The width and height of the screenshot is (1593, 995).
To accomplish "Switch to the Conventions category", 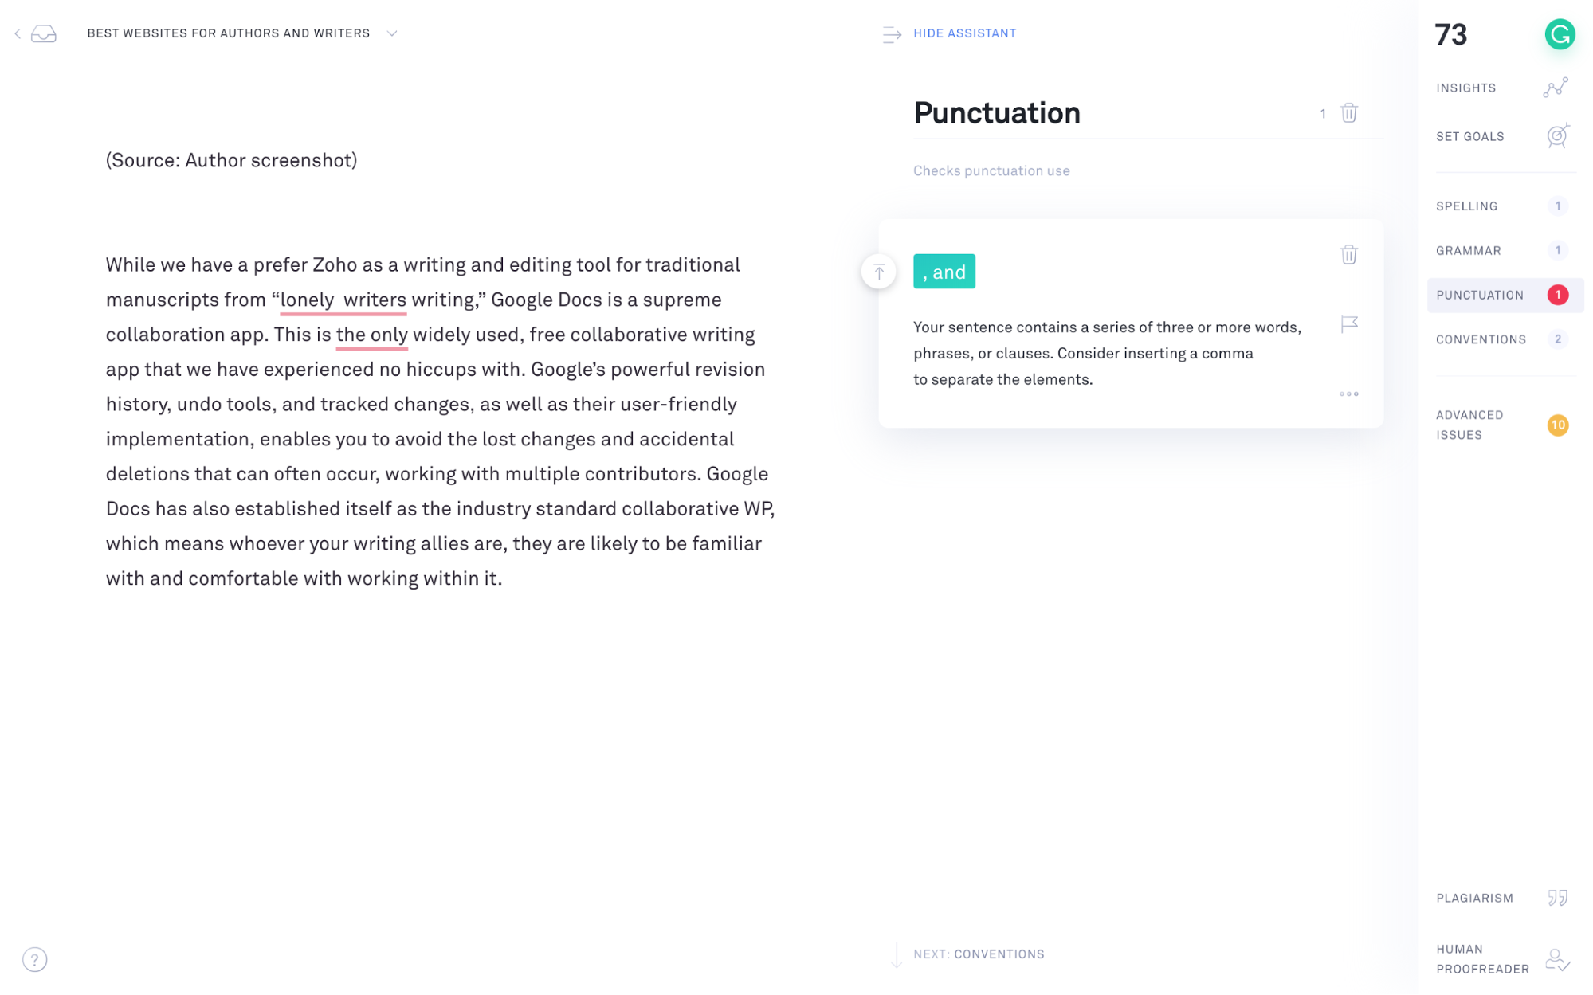I will coord(1501,339).
